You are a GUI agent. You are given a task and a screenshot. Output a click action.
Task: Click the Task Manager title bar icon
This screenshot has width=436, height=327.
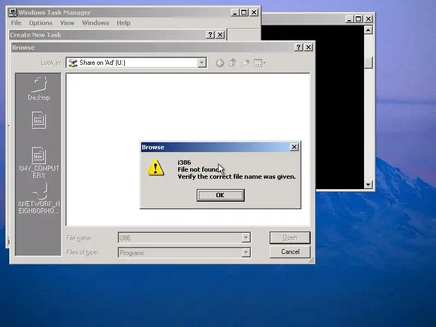point(13,12)
